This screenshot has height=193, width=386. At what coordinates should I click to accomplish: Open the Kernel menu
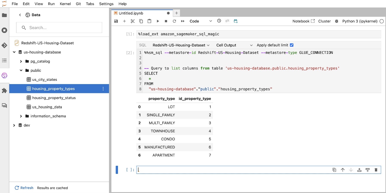[x=65, y=4]
